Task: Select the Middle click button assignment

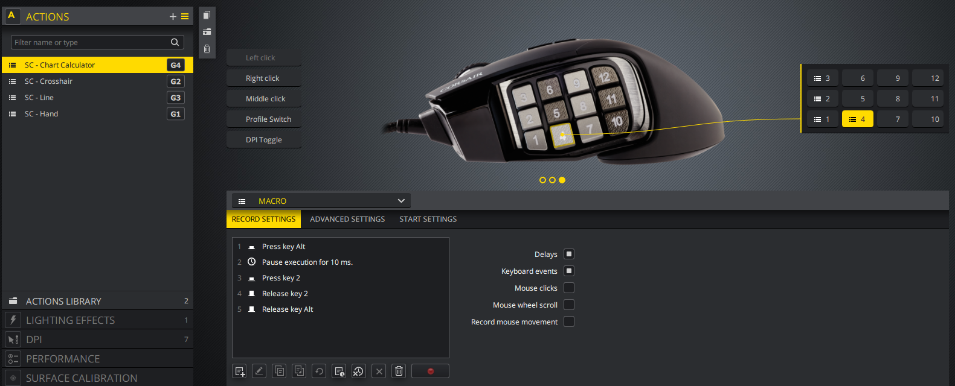Action: coord(263,99)
